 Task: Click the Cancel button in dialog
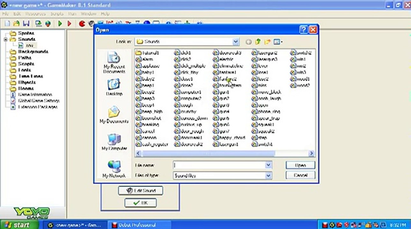300,175
